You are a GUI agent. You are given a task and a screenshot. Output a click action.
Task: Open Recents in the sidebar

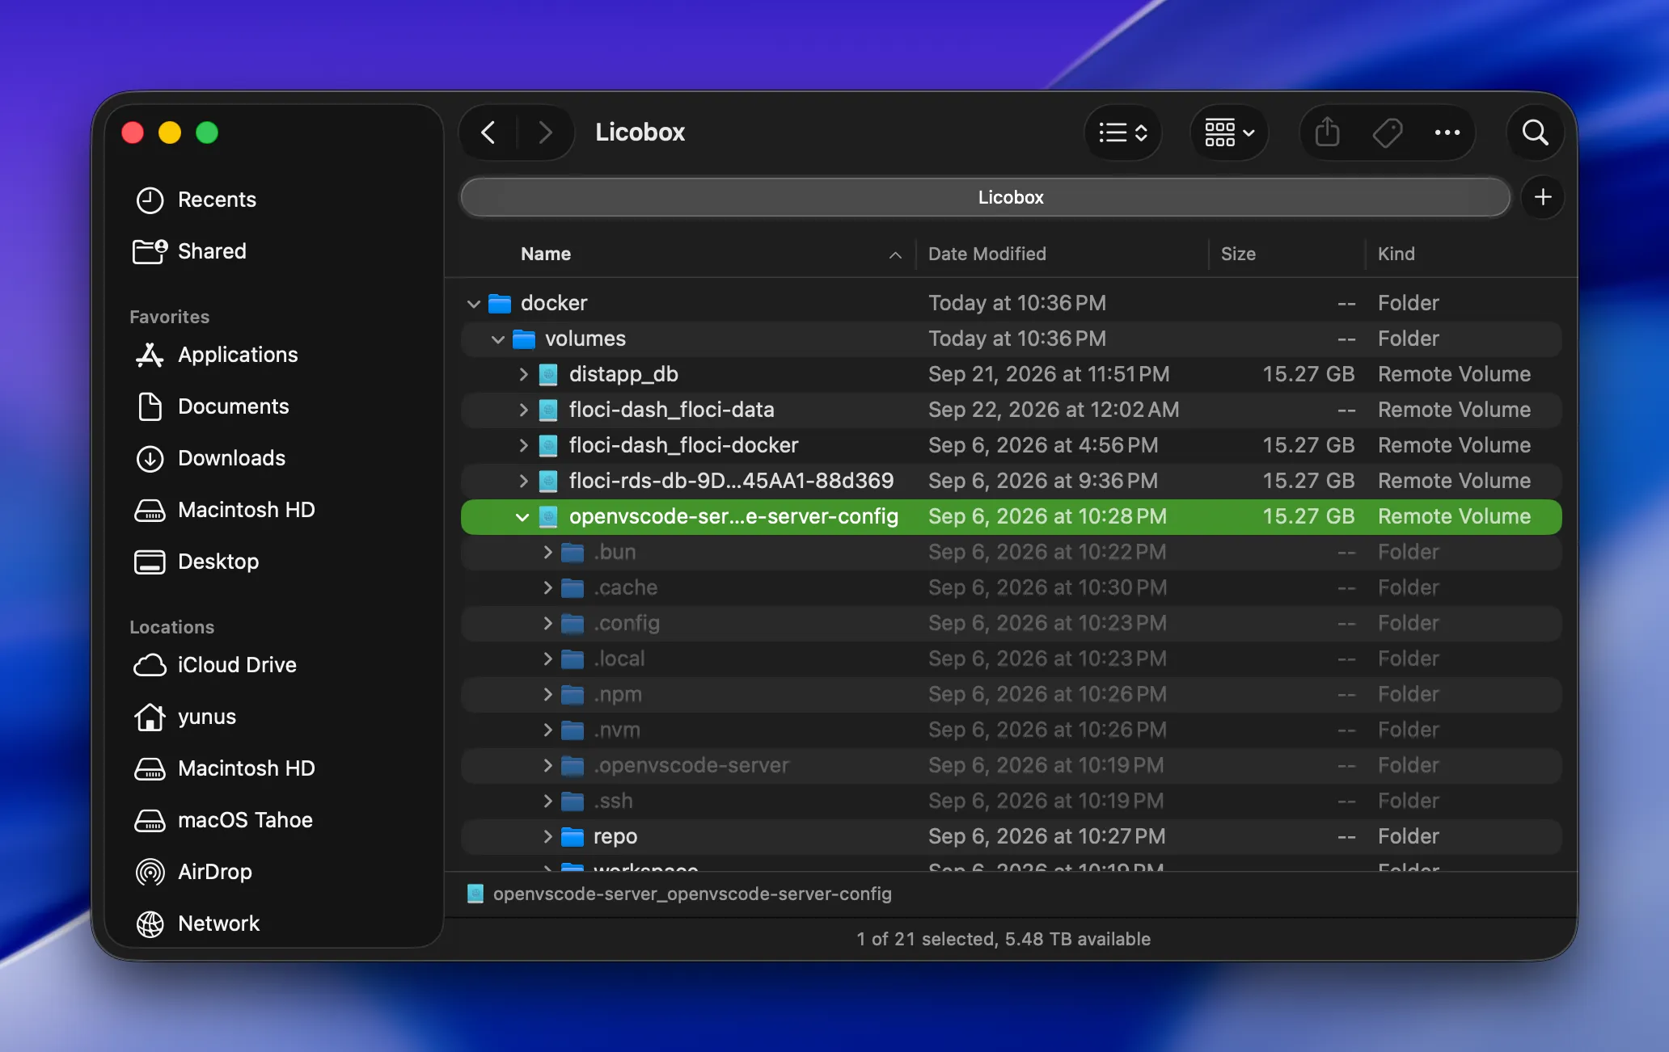click(196, 200)
